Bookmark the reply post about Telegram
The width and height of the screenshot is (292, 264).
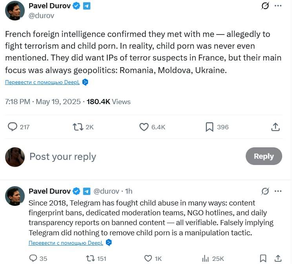tap(263, 258)
